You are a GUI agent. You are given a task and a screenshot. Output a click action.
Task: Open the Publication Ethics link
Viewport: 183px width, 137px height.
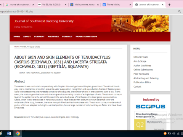(x=142, y=82)
